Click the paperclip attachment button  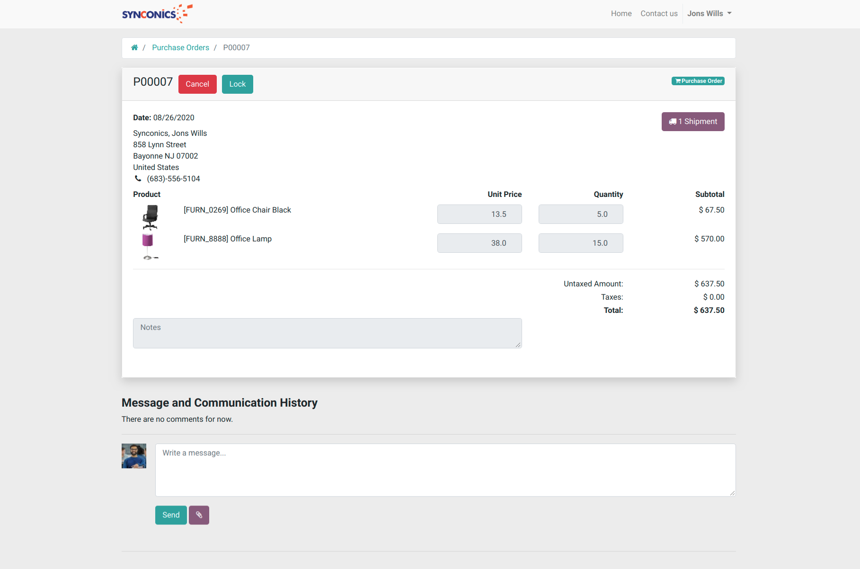[199, 515]
